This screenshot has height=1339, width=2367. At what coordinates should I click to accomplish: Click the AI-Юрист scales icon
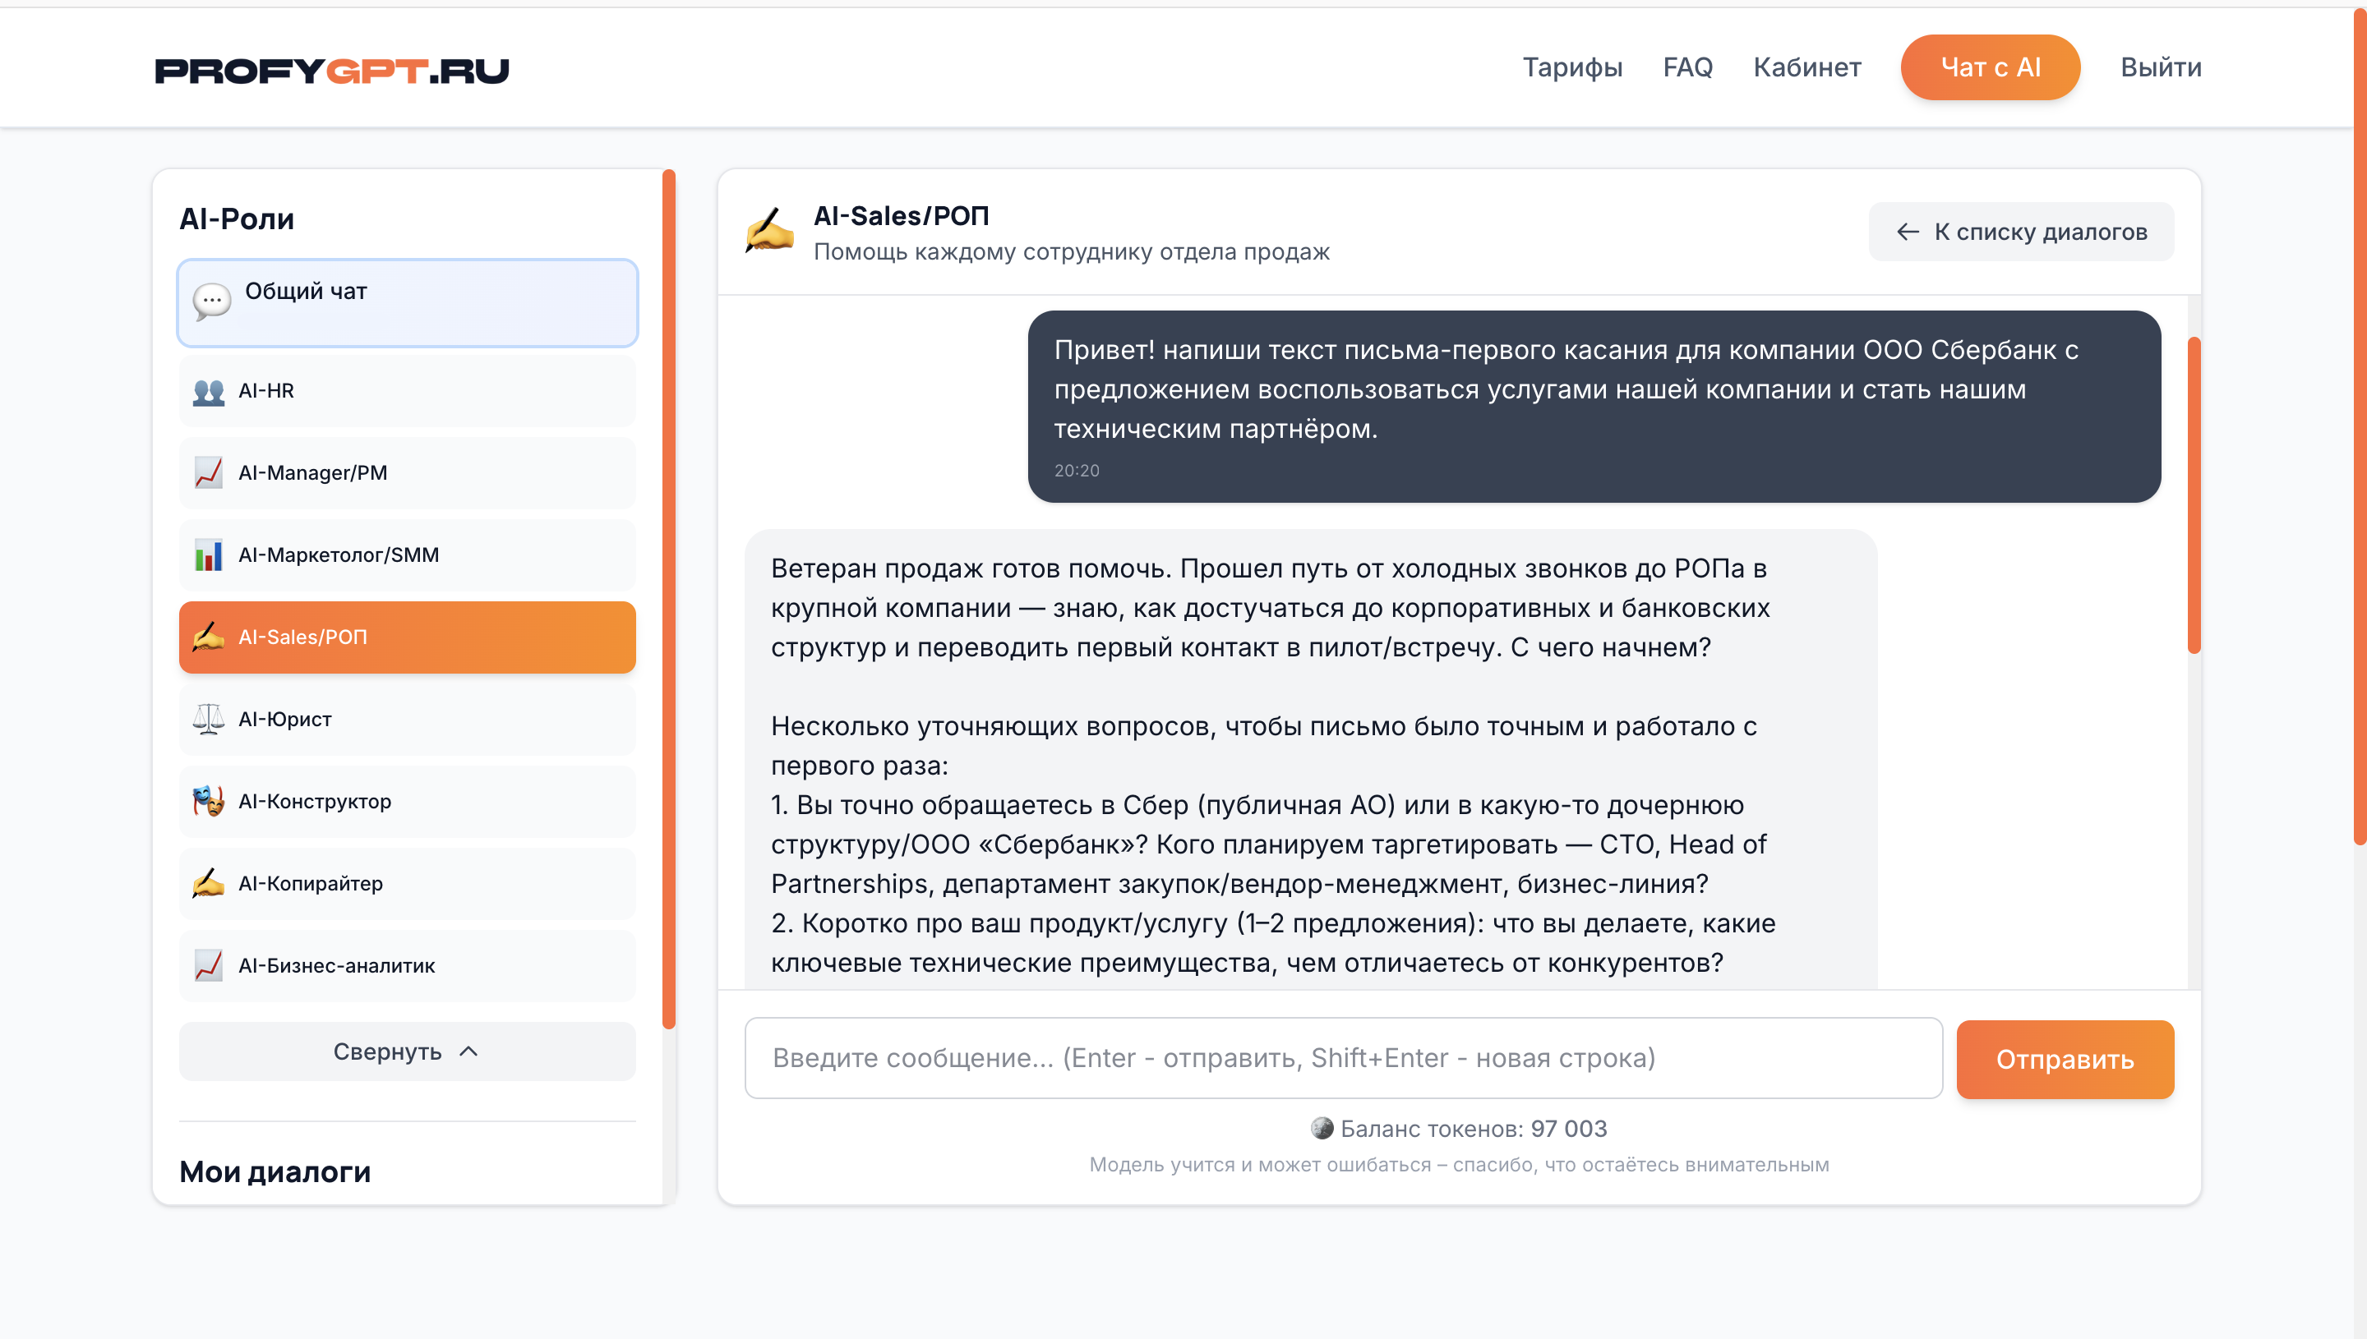coord(209,718)
